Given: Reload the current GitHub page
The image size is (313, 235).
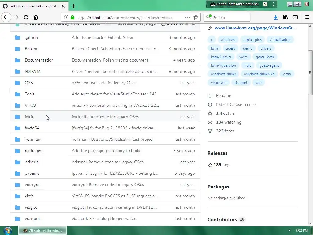Looking at the screenshot, I should 26,17.
